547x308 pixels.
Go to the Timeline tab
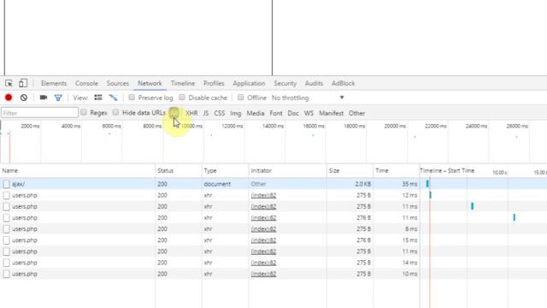(183, 84)
